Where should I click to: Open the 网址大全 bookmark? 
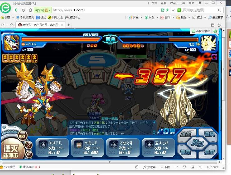coord(55,18)
